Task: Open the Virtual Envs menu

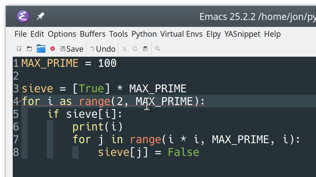Action: 181,34
